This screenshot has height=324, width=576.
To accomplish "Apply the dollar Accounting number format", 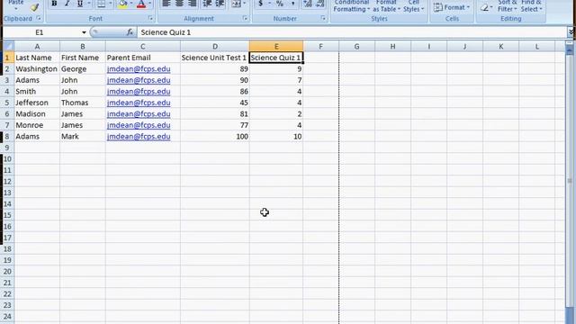I will (260, 4).
